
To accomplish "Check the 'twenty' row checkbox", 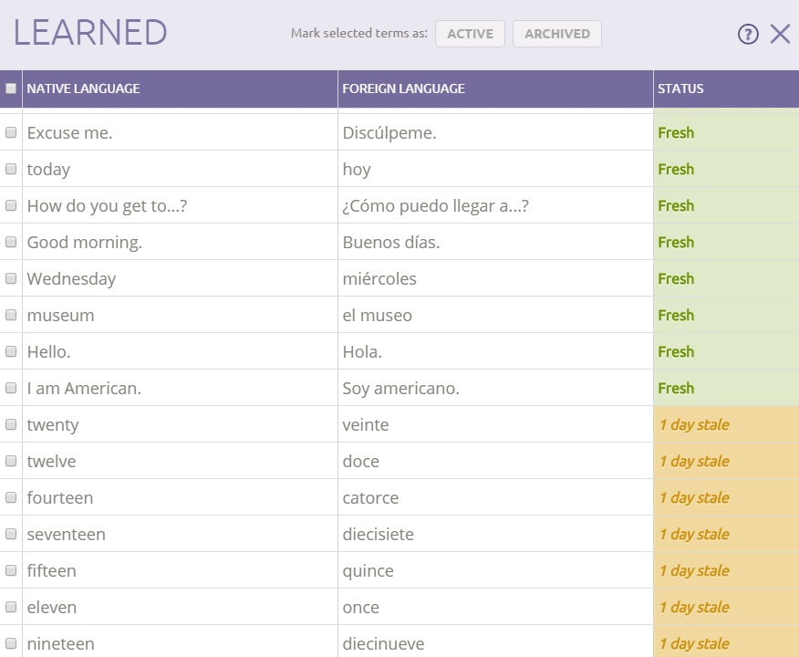I will [x=11, y=424].
